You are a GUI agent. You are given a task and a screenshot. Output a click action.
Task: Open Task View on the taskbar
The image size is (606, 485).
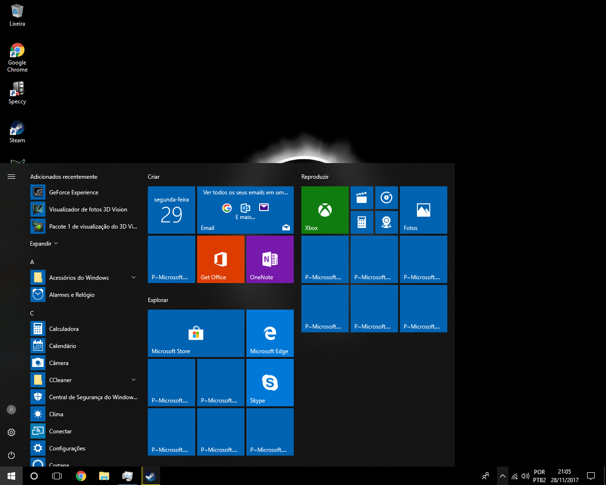click(x=57, y=476)
